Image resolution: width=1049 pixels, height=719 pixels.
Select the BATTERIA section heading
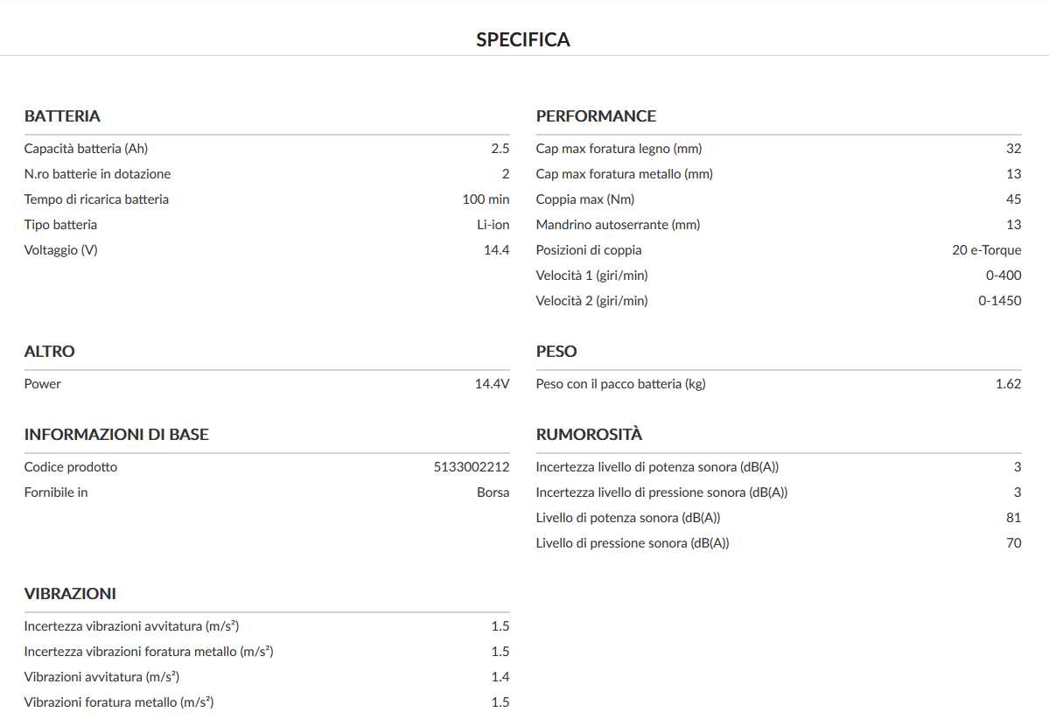(62, 116)
